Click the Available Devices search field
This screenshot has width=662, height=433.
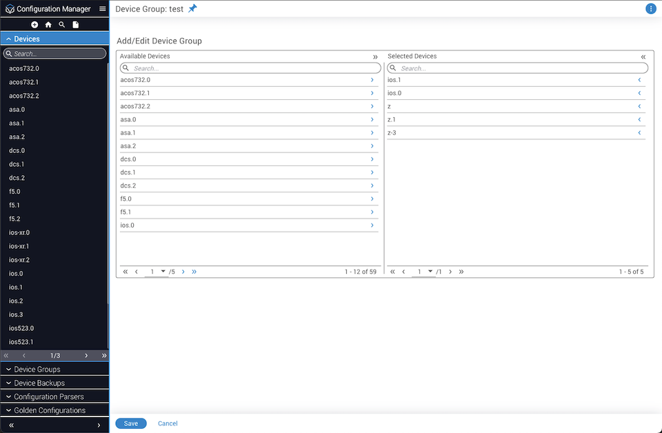click(x=250, y=68)
